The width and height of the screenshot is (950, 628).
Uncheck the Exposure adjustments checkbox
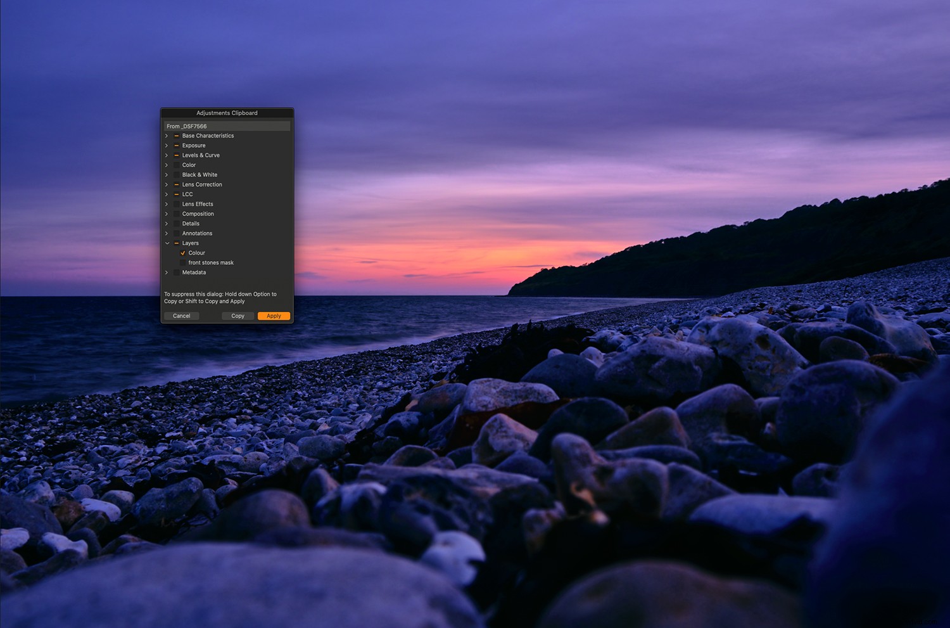coord(177,145)
